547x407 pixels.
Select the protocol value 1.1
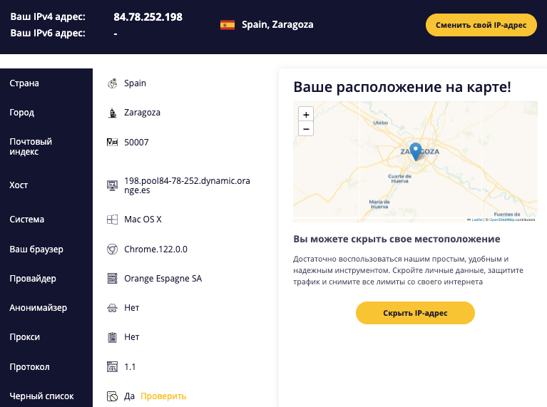[x=130, y=367]
